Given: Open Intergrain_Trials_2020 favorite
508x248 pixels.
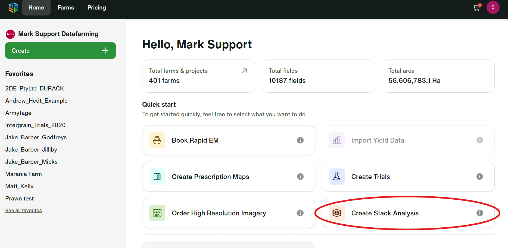Looking at the screenshot, I should 35,125.
